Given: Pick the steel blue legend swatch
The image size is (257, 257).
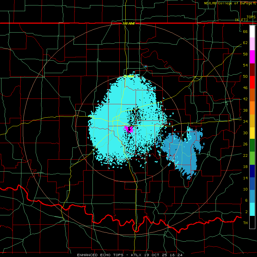Looking at the screenshot, I should (252, 196).
